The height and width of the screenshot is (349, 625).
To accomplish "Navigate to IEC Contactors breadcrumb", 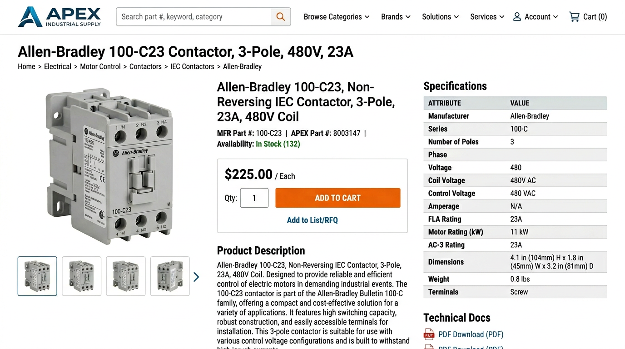I will 192,66.
